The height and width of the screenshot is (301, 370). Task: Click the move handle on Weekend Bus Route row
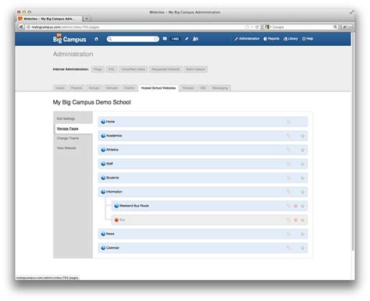303,206
